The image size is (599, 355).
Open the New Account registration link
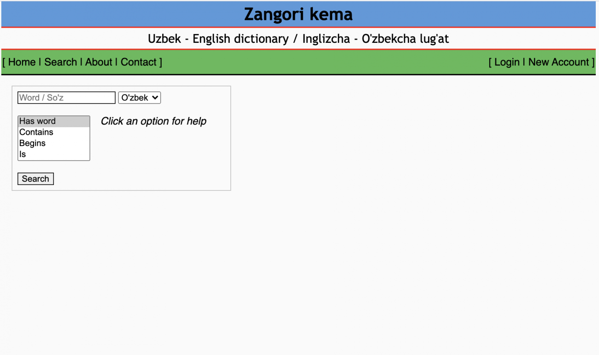click(560, 62)
